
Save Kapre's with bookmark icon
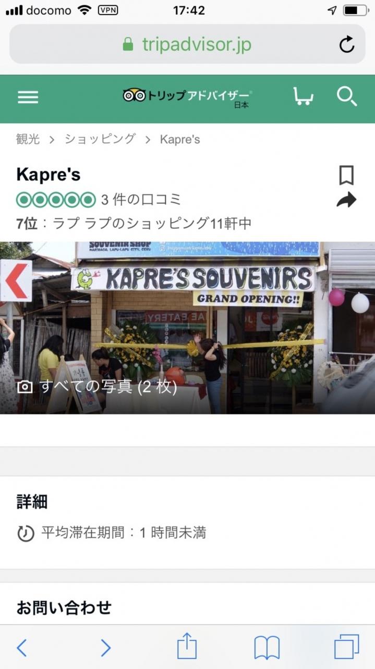(x=346, y=176)
